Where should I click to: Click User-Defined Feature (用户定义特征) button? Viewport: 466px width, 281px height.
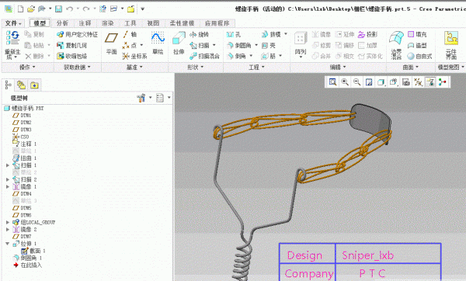(x=77, y=34)
